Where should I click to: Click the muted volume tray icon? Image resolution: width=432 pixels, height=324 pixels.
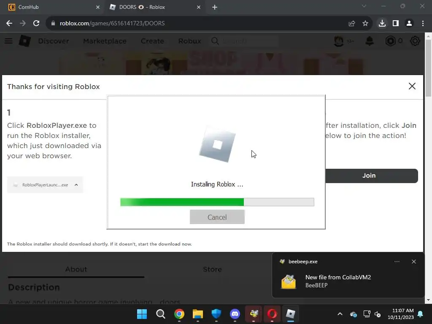click(x=378, y=314)
